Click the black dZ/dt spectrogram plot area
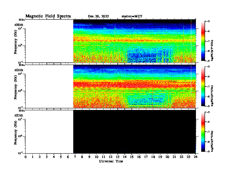 [x=134, y=132]
